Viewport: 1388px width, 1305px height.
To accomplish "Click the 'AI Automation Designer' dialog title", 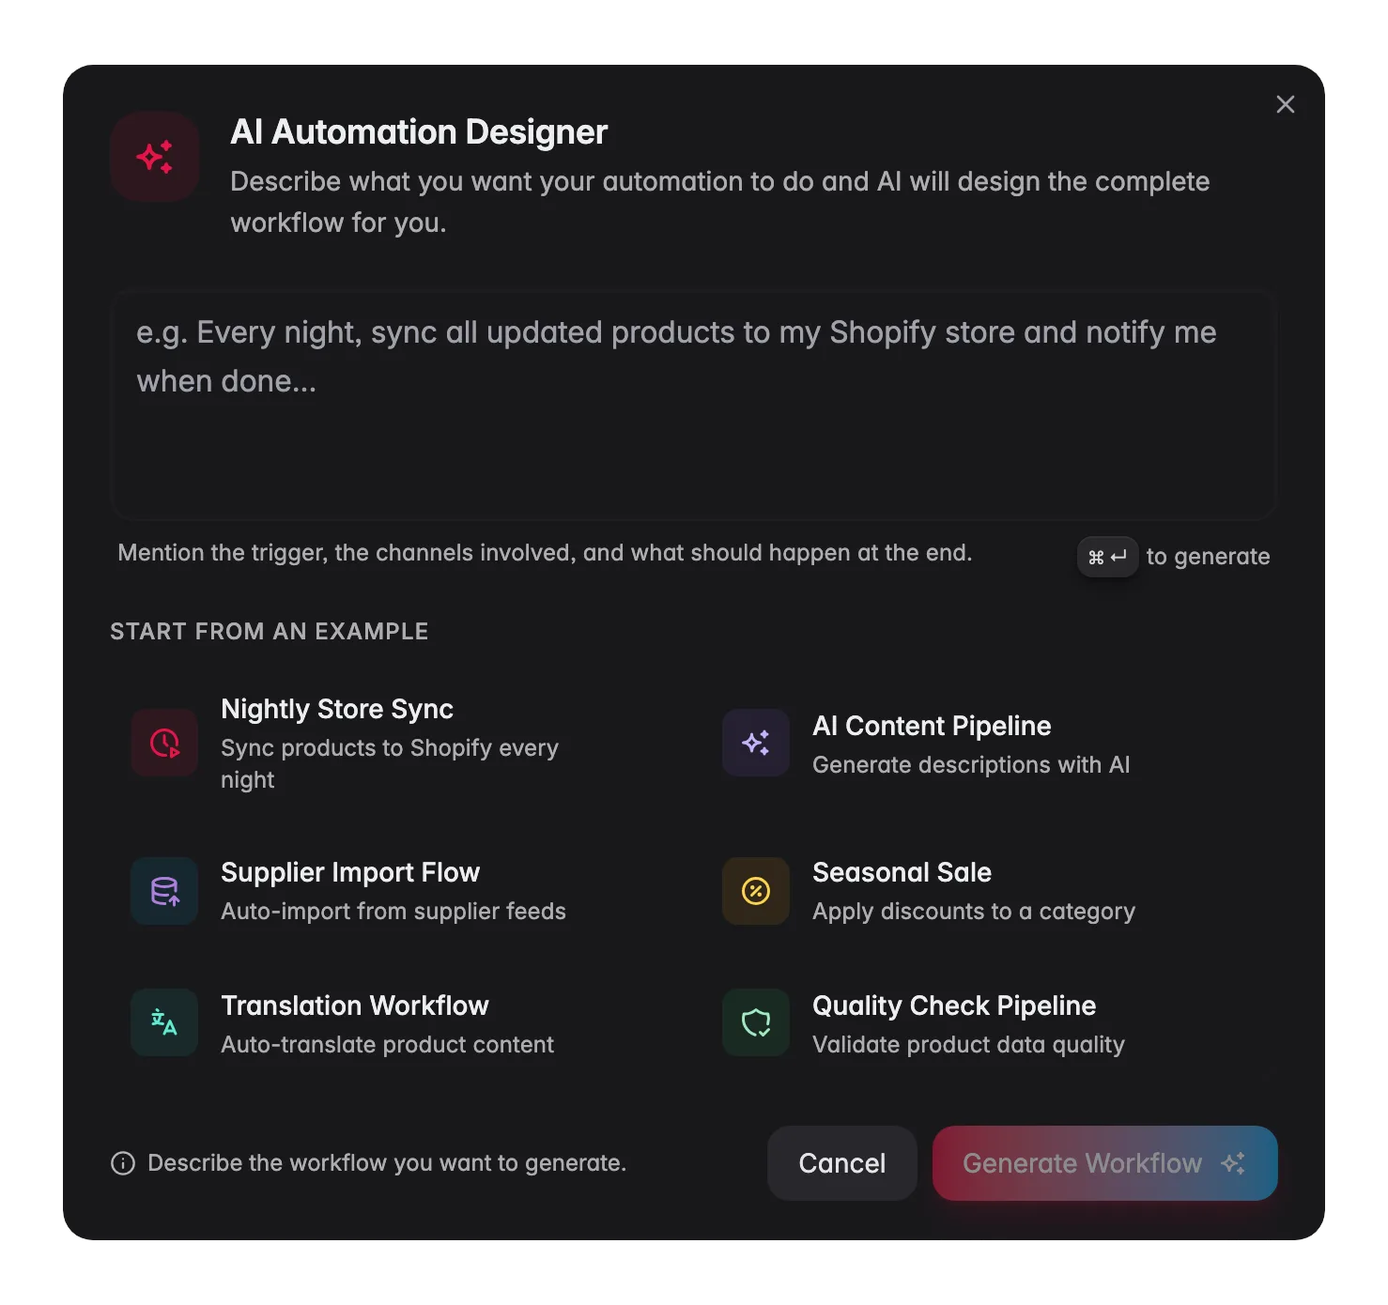I will [x=419, y=132].
